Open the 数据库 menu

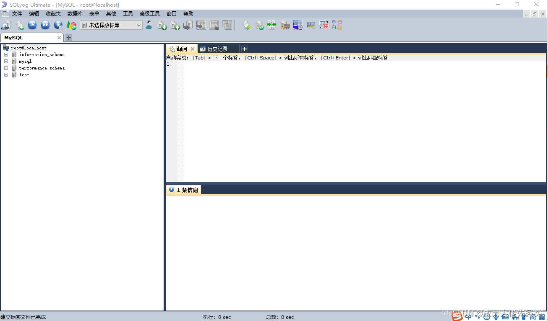tap(75, 14)
